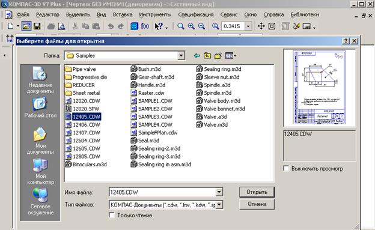Click the pan view cross-arrows icon

(261, 26)
